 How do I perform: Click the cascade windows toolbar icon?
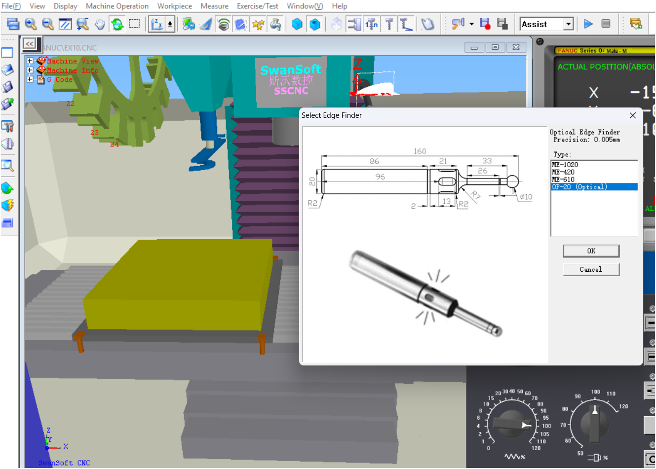click(x=13, y=24)
